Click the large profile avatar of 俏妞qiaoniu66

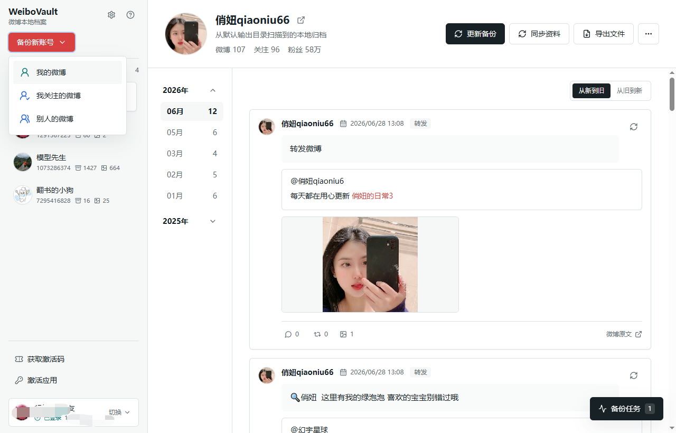click(x=186, y=34)
